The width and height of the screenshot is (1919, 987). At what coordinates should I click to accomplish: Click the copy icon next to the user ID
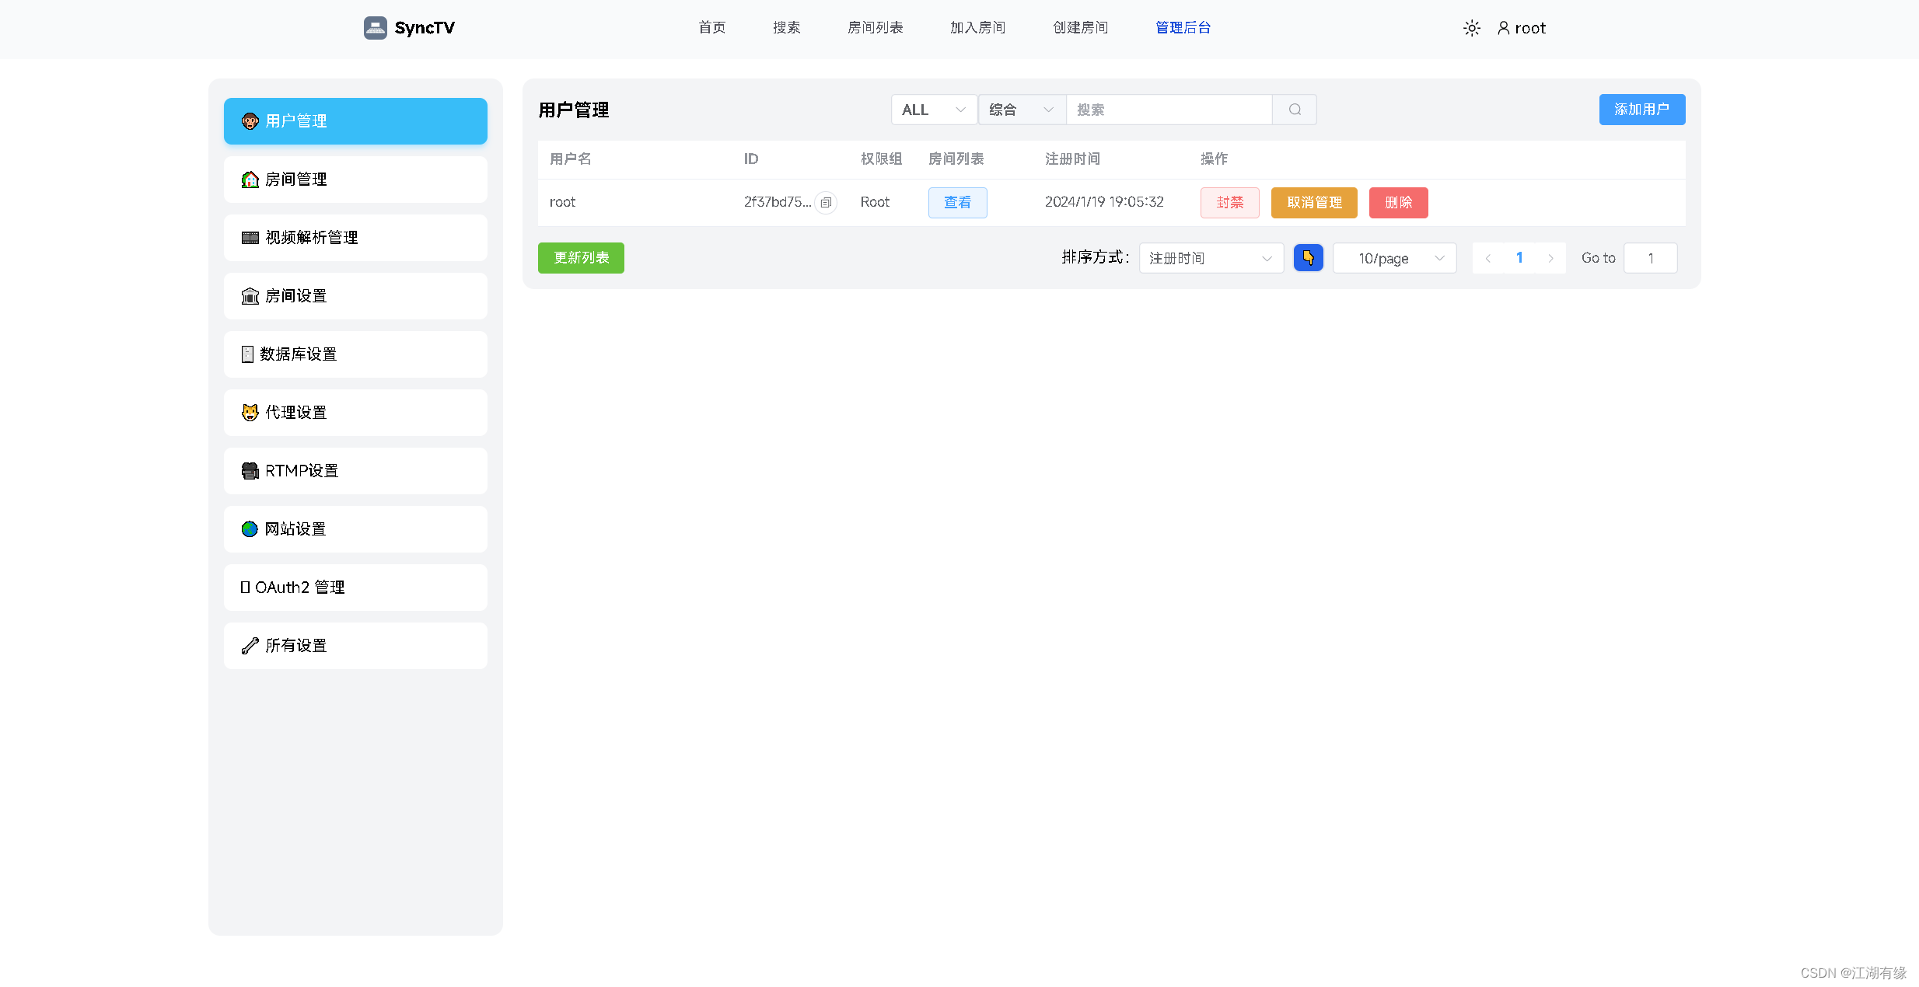pos(826,202)
